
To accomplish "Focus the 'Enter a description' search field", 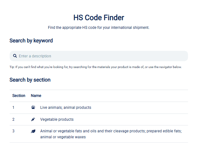I will (x=94, y=56).
